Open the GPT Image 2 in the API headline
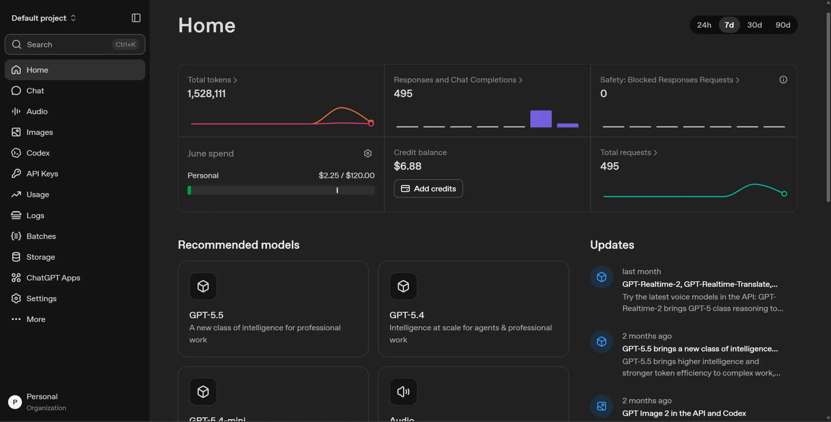This screenshot has width=831, height=422. [684, 413]
